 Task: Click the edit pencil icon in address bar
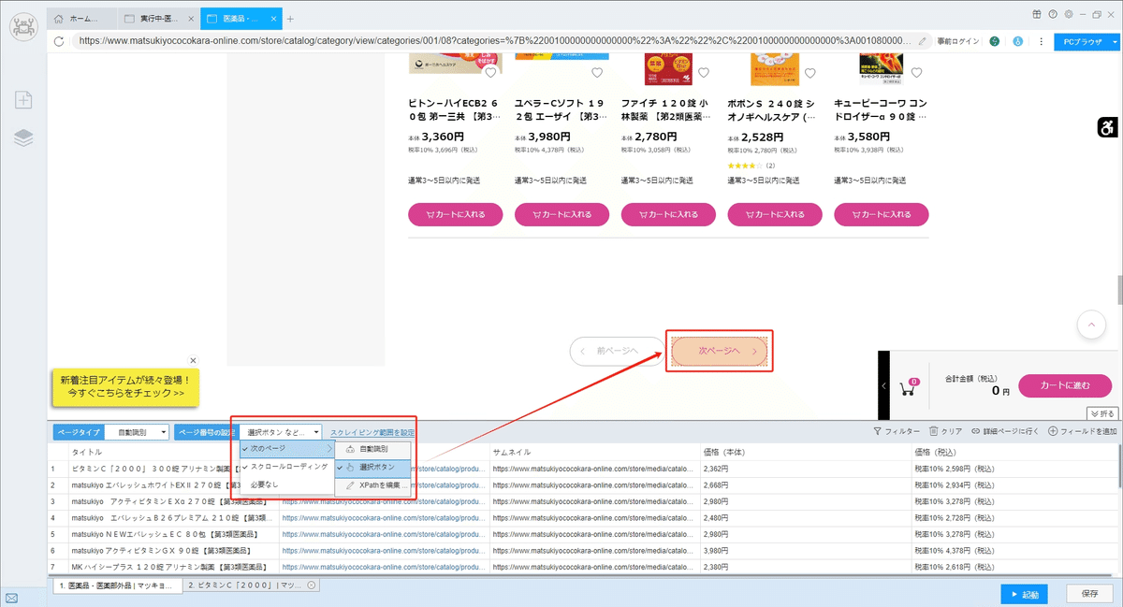923,41
